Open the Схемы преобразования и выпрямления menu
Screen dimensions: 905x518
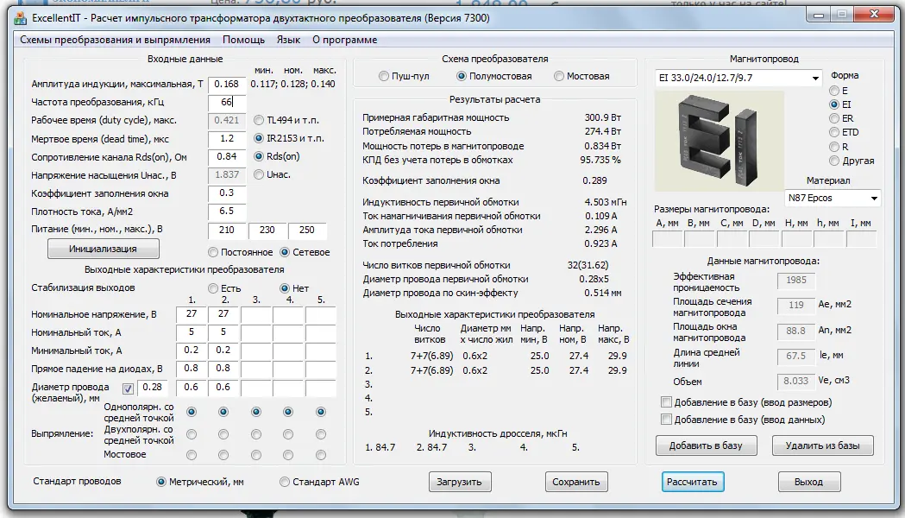[115, 40]
